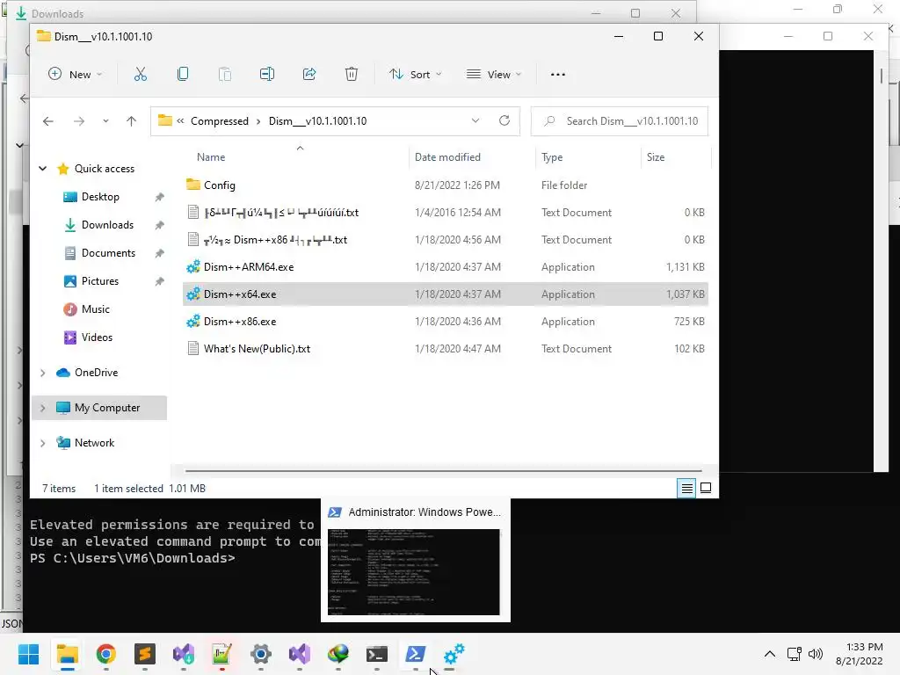Click the Dism__v10.1.1001.10 breadcrumb segment
This screenshot has width=900, height=675.
[x=317, y=121]
